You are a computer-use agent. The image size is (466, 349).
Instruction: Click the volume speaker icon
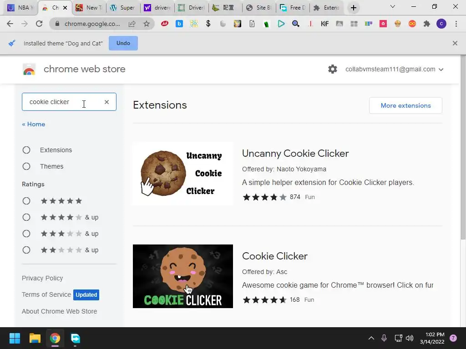pyautogui.click(x=410, y=338)
